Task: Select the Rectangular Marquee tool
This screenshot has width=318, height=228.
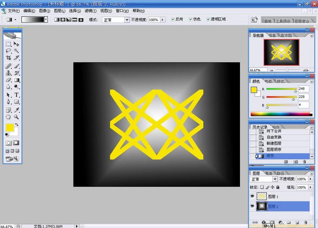Action: (x=8, y=44)
